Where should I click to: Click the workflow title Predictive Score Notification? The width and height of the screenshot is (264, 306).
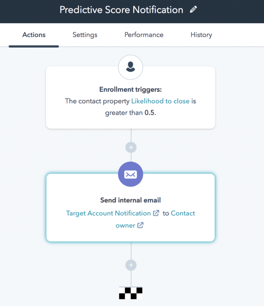click(121, 10)
